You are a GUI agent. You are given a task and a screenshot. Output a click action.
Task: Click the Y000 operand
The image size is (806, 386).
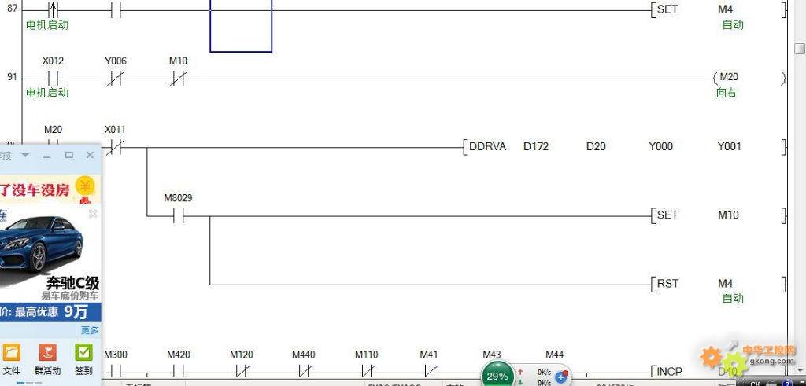coord(660,147)
